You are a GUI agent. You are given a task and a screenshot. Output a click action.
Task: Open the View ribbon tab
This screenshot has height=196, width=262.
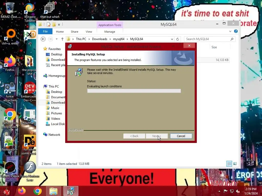click(89, 31)
